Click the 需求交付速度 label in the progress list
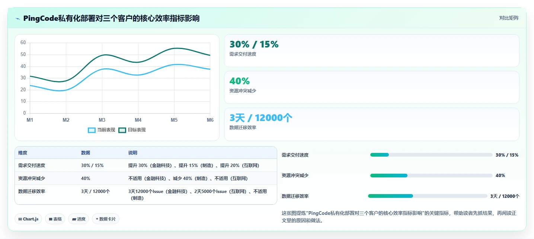This screenshot has height=239, width=534. tap(295, 155)
